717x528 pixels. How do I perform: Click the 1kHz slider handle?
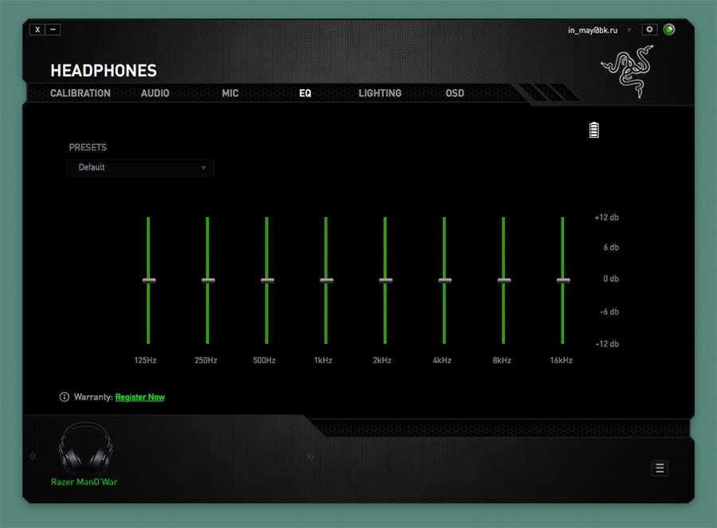click(x=326, y=280)
